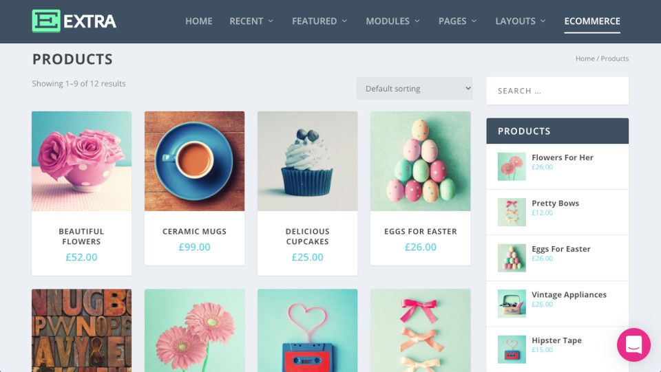Open the pink chat bubble widget
Image resolution: width=661 pixels, height=372 pixels.
[633, 344]
